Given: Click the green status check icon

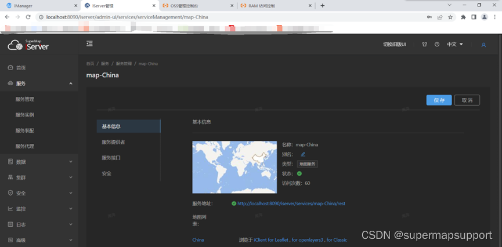Looking at the screenshot, I should pos(299,173).
